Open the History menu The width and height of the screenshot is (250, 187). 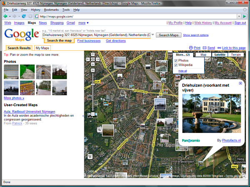tap(35, 10)
